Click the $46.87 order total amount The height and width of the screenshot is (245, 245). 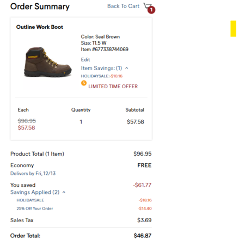(143, 236)
